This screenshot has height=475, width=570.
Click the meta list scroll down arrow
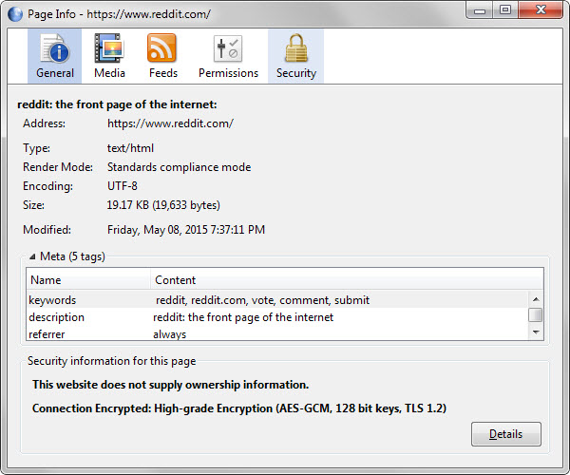(536, 332)
